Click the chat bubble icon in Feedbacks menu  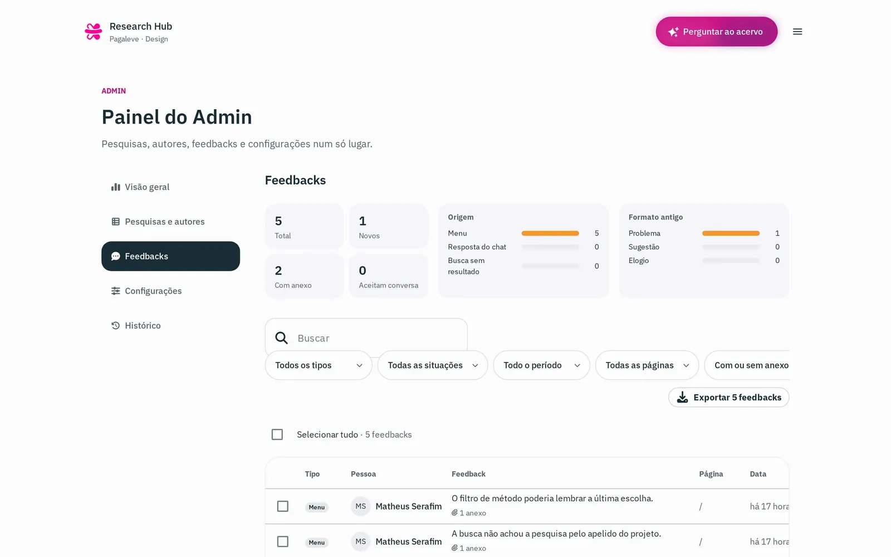point(116,256)
